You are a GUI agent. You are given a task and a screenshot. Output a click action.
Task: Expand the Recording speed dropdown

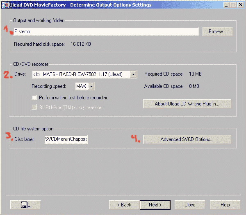pyautogui.click(x=91, y=86)
